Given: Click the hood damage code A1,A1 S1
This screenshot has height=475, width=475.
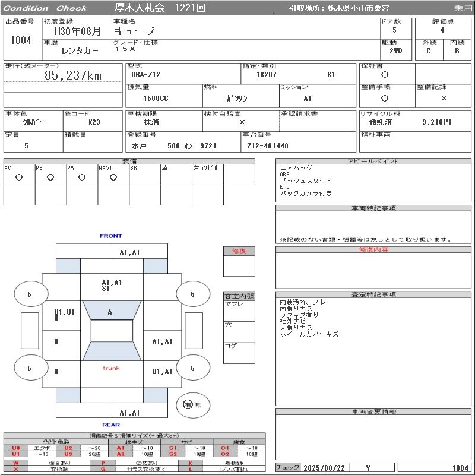Looking at the screenshot, I should [112, 286].
